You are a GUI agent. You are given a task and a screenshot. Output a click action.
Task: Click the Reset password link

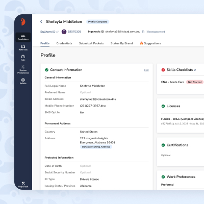pos(156,32)
